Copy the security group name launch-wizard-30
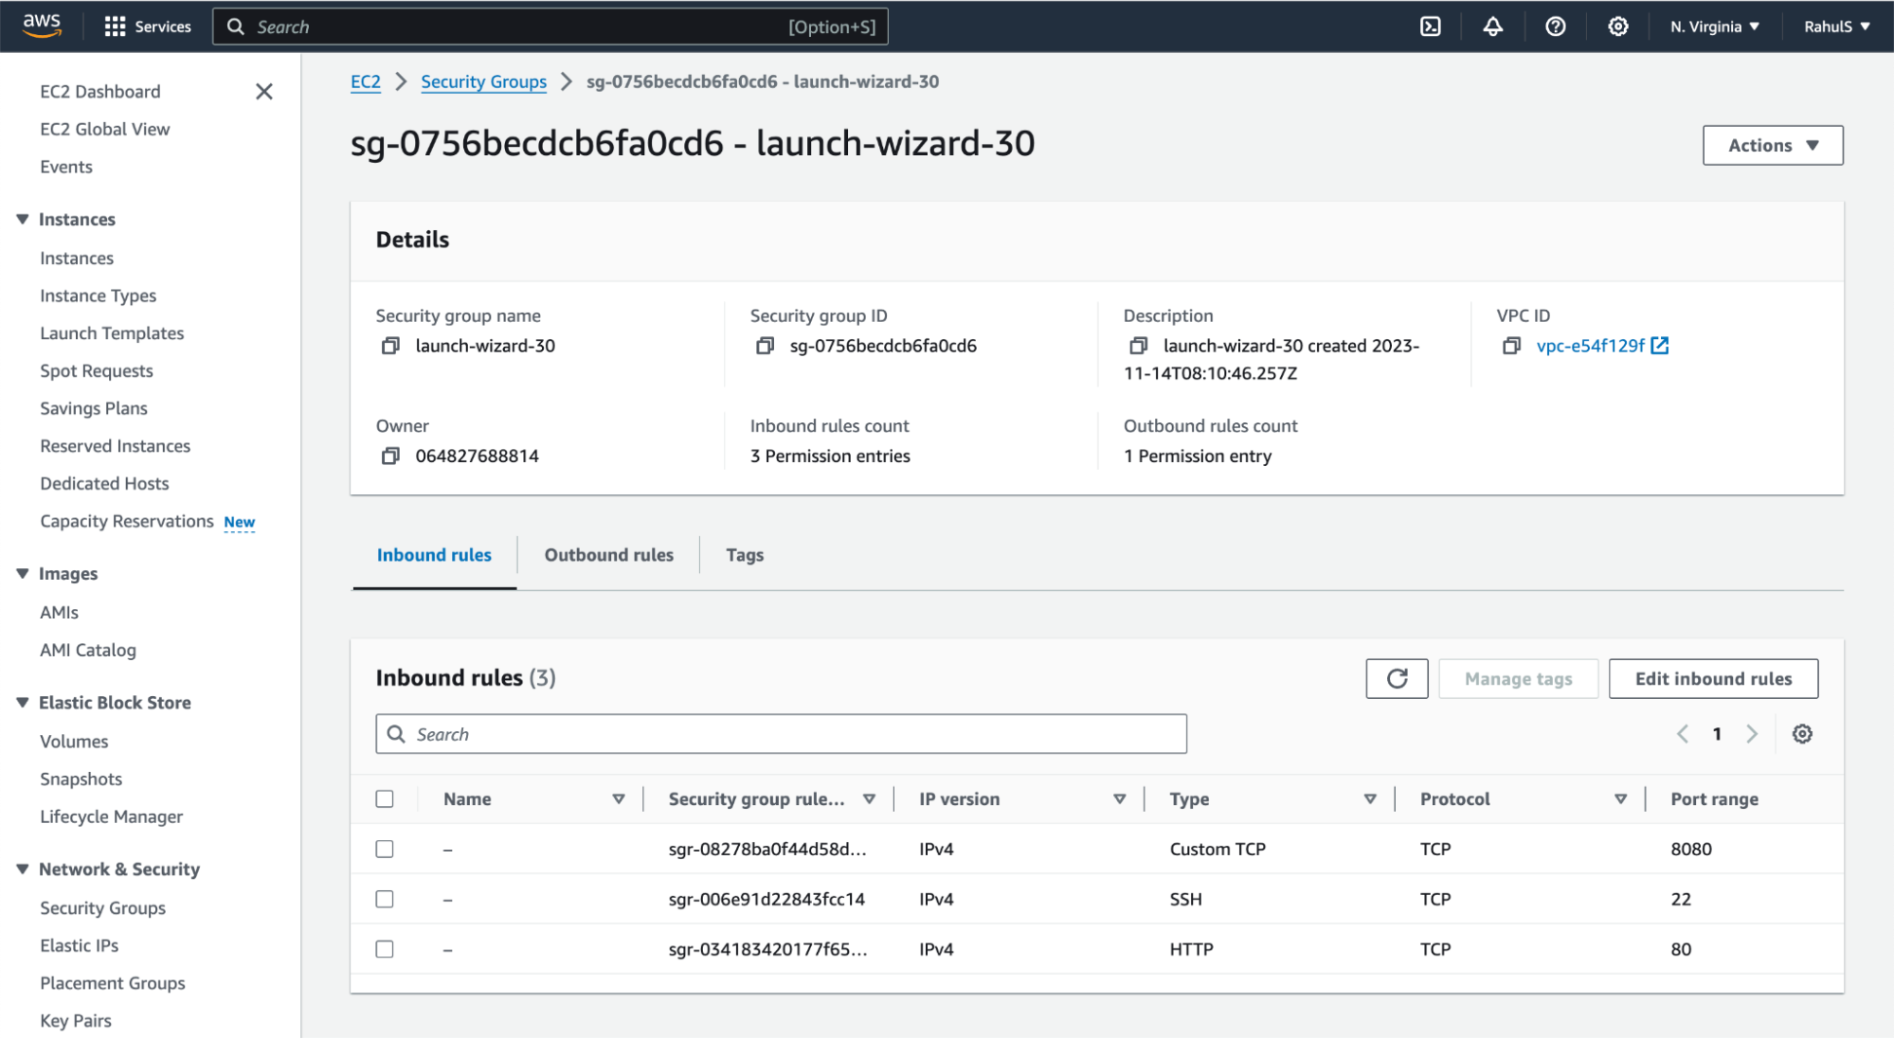 click(x=389, y=346)
